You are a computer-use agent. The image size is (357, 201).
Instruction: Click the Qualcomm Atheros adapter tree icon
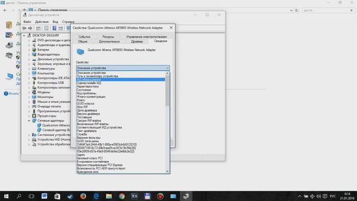[x=39, y=125]
